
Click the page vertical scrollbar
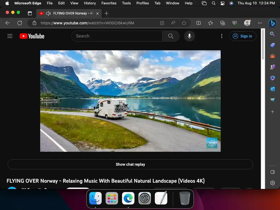(x=263, y=45)
